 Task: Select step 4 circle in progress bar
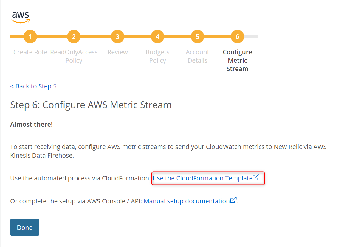pos(157,36)
